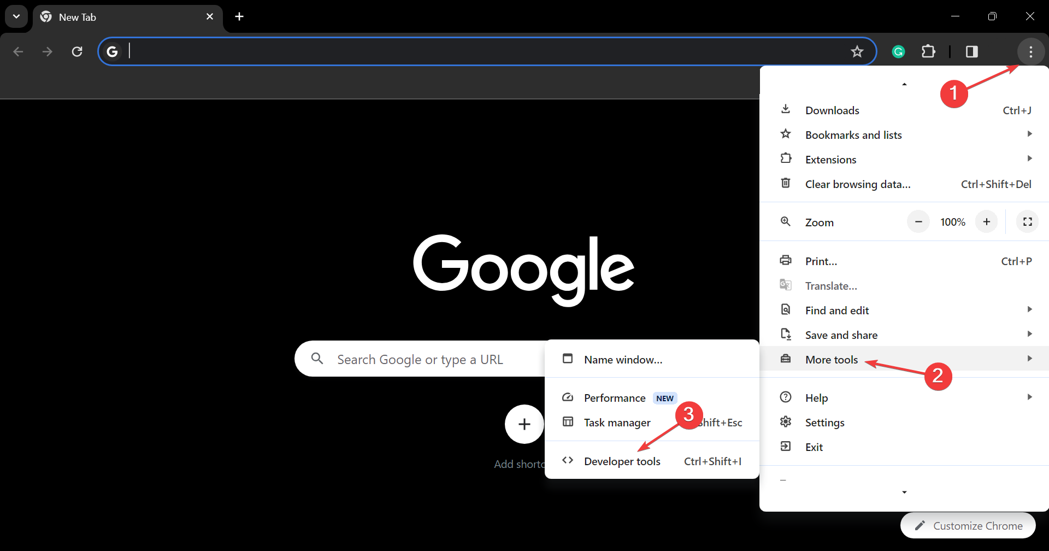Image resolution: width=1049 pixels, height=551 pixels.
Task: Decrease zoom with minus button
Action: [x=918, y=222]
